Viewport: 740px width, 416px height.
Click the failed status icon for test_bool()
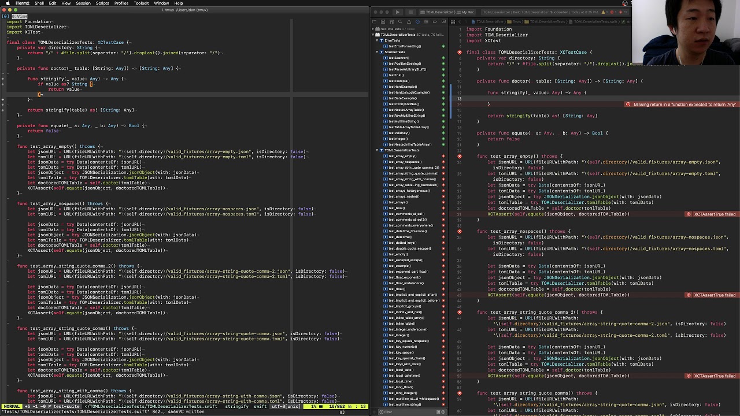[x=443, y=208]
